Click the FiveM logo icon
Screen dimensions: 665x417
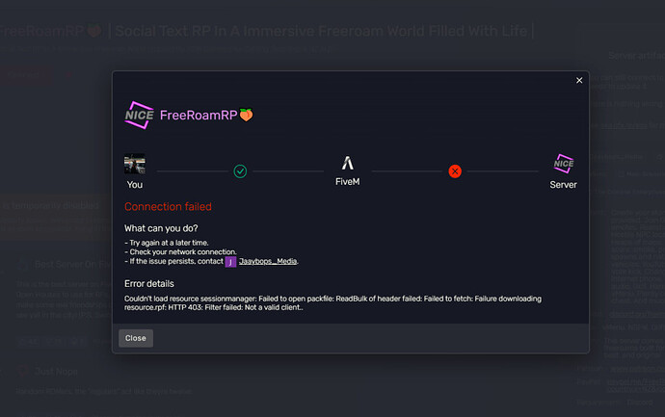pyautogui.click(x=347, y=163)
